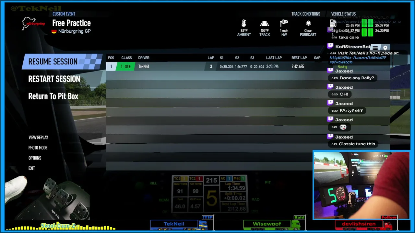Click the Twitch icon above the 'OH!' message

pyautogui.click(x=330, y=87)
